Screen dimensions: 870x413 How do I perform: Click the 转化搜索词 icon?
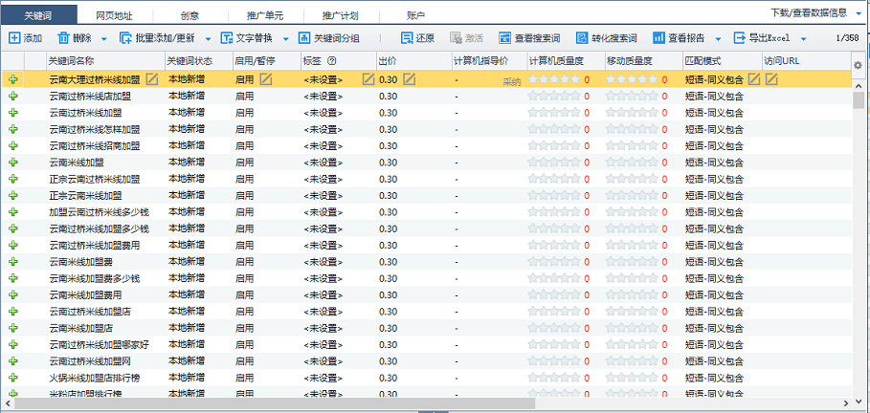click(582, 38)
